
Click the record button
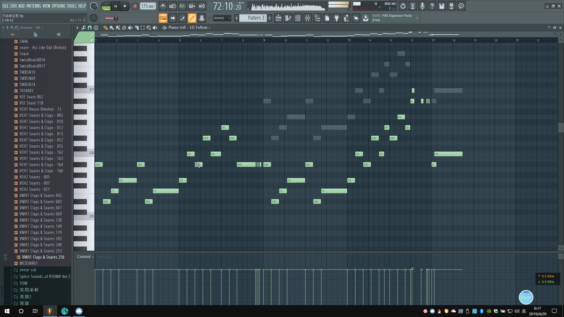tap(135, 6)
